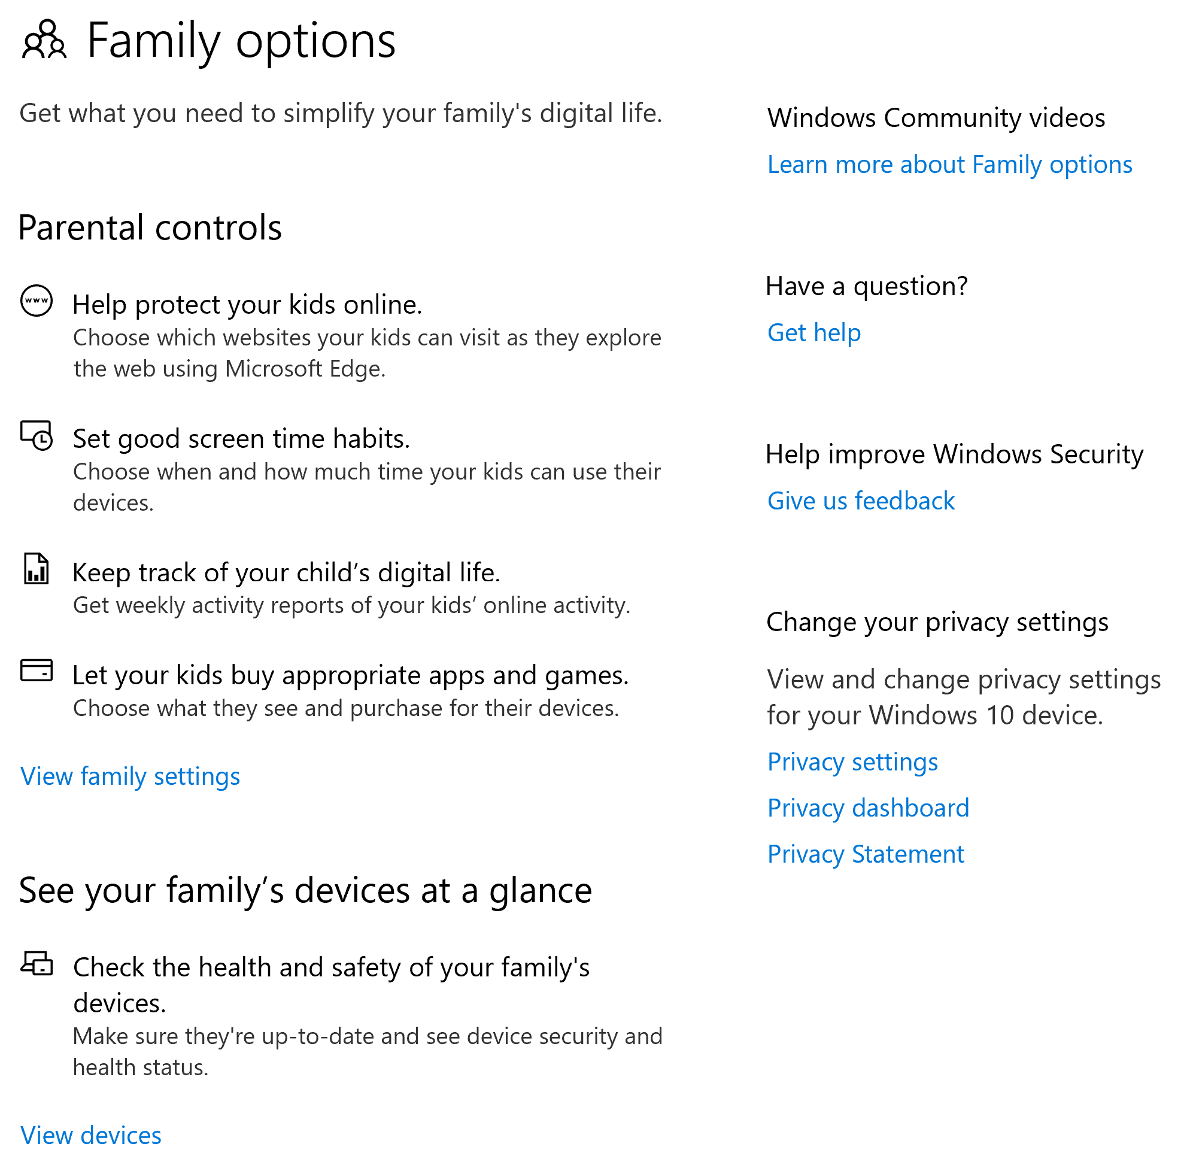Click the credit card purchases icon
Viewport: 1196px width, 1162px height.
[37, 670]
